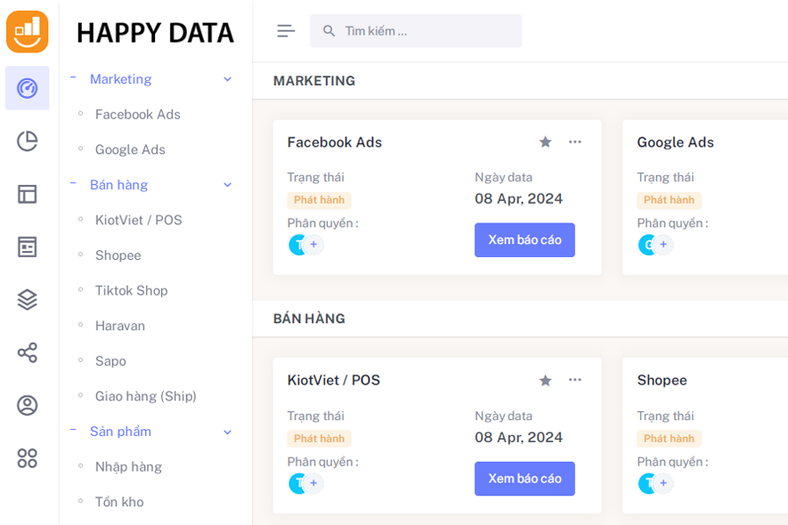Screen dimensions: 788x525
Task: Click Xem báo cáo on KiotViet / POS card
Action: [x=524, y=479]
